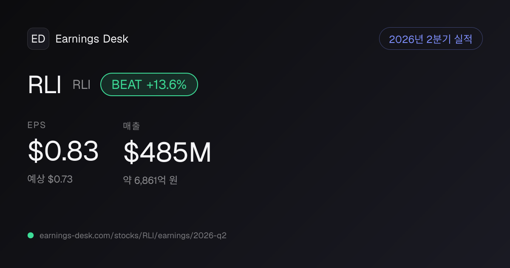
Task: Click the BEAT +13.6% pill
Action: pyautogui.click(x=149, y=84)
